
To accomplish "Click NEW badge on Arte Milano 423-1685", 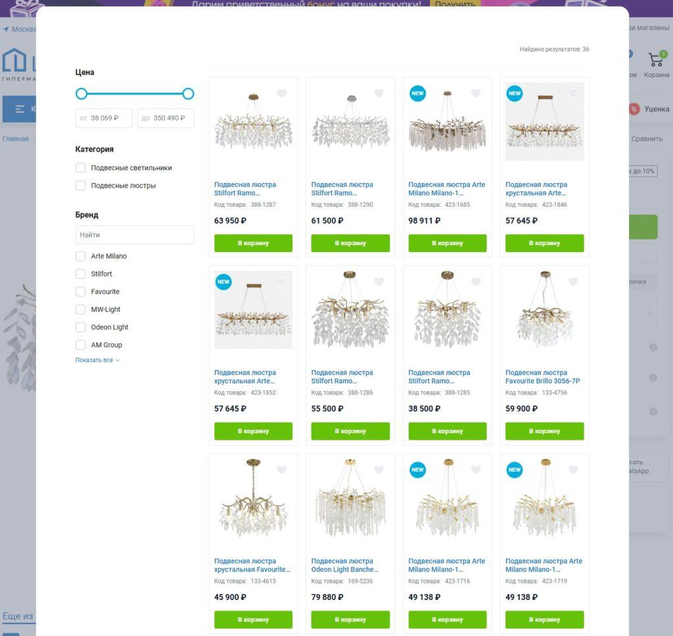I will click(x=417, y=93).
